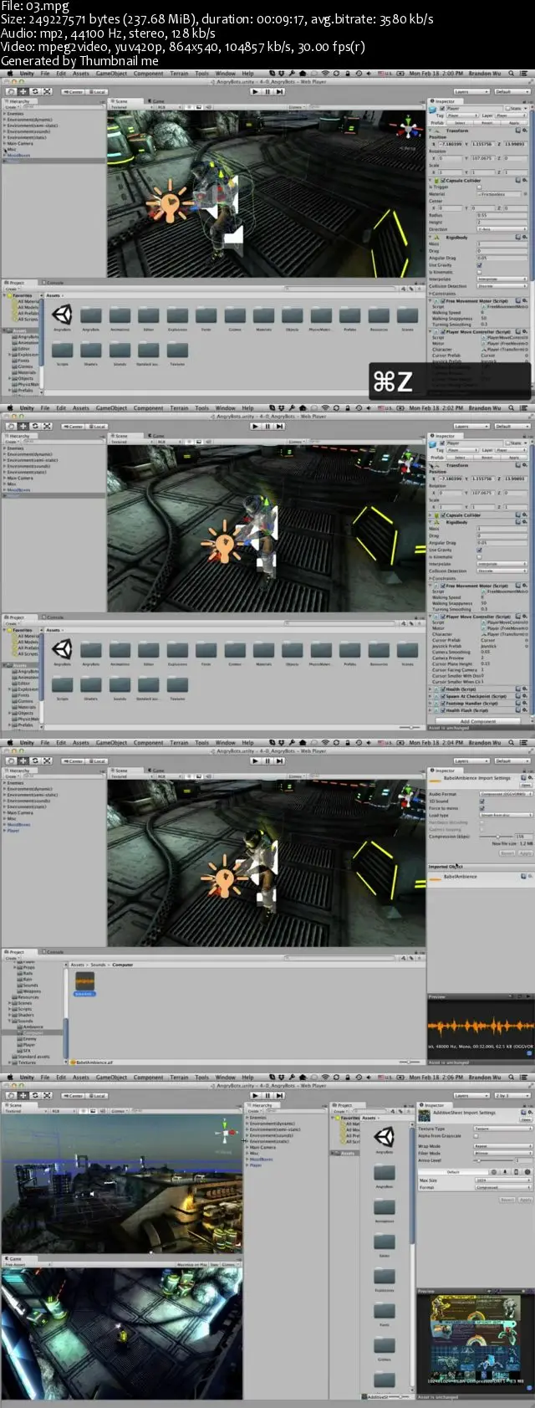Select the Move tool in the 2:02 PM frame
The height and width of the screenshot is (1408, 535).
click(x=23, y=426)
